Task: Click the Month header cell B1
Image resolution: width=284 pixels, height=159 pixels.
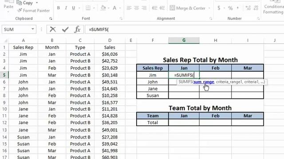Action: click(x=52, y=47)
